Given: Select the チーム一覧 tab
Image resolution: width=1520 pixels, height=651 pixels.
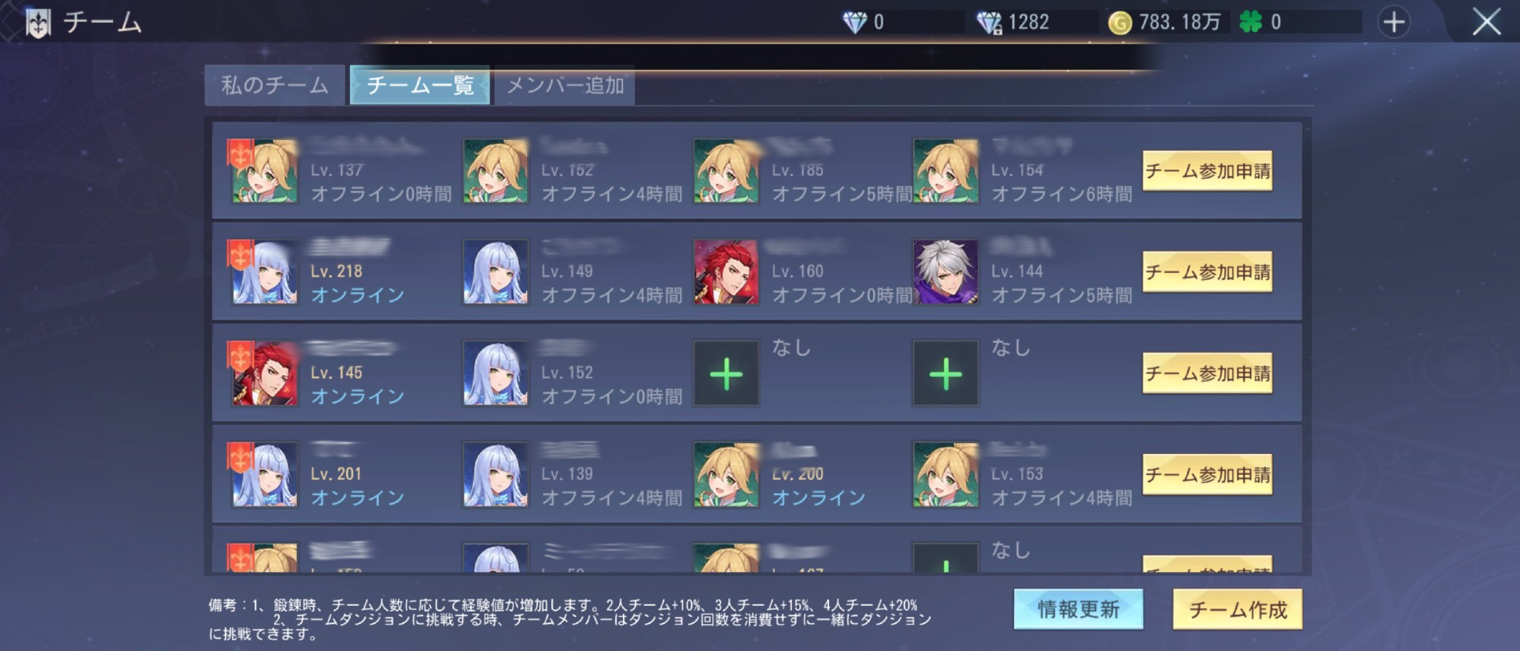Looking at the screenshot, I should (x=420, y=85).
